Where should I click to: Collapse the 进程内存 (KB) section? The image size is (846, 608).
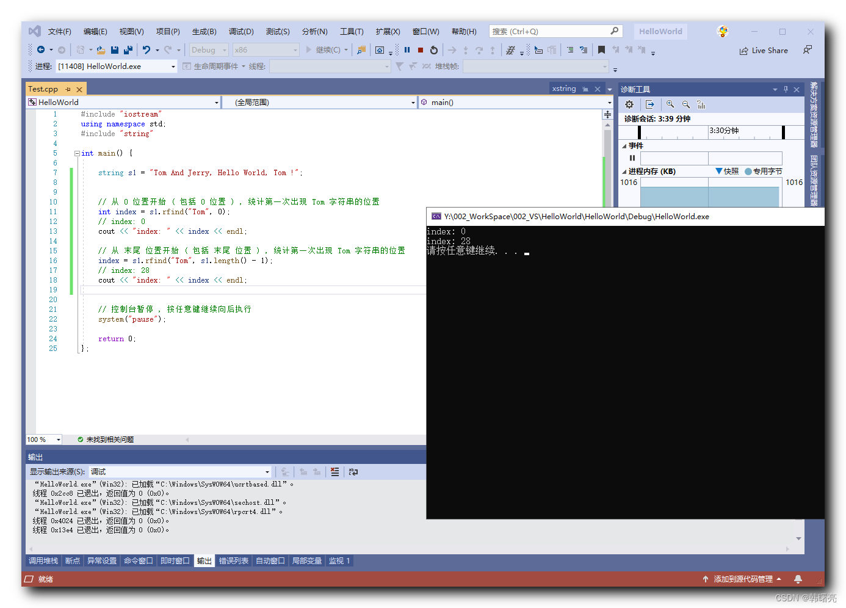(x=624, y=172)
